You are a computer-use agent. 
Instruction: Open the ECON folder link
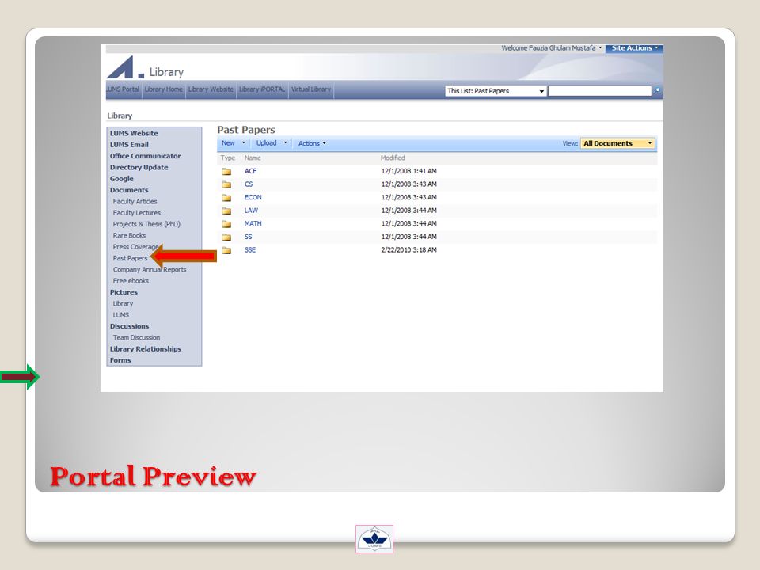pyautogui.click(x=253, y=197)
